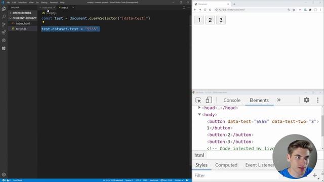Open the Help menu in VS Code

pos(62,3)
